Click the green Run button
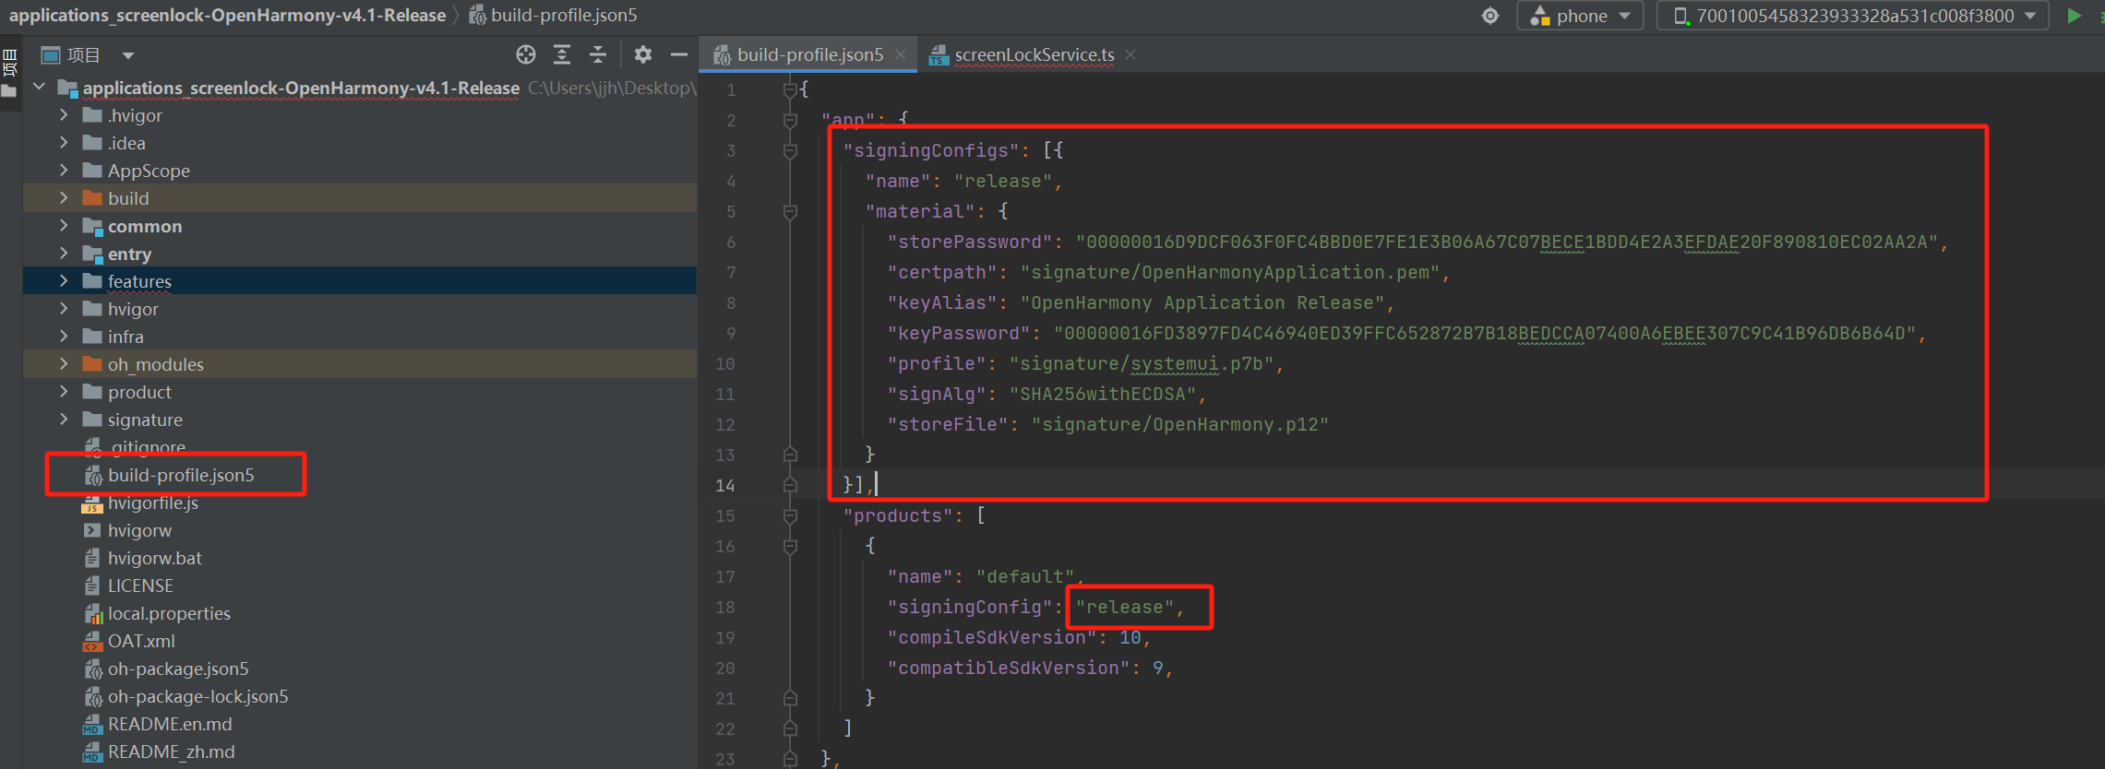Viewport: 2105px width, 769px height. point(2075,16)
